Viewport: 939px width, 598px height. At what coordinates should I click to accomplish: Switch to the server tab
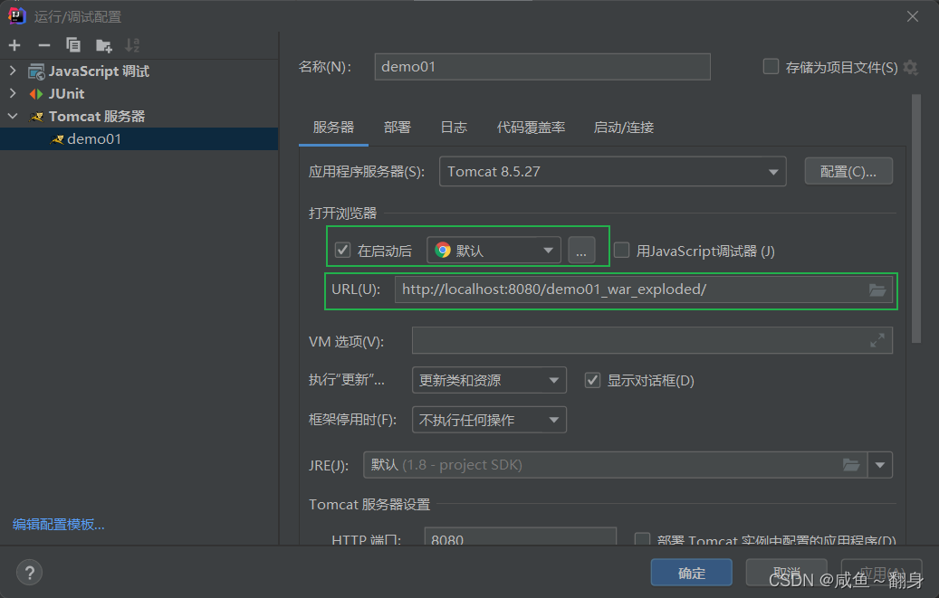pyautogui.click(x=333, y=128)
